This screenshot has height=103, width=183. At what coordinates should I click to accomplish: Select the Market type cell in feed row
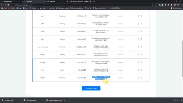62,70
